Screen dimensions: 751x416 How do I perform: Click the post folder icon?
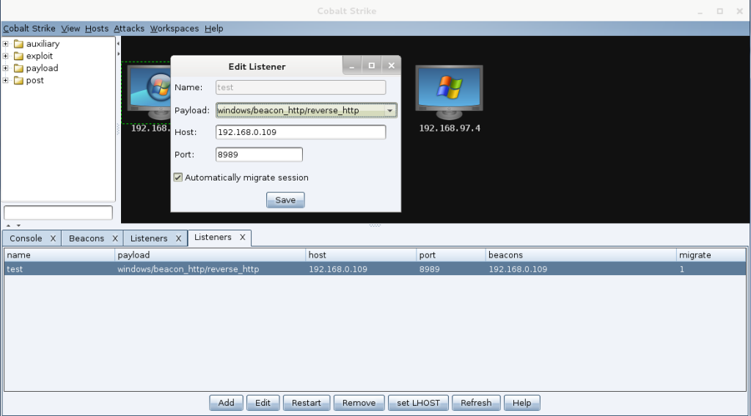(18, 81)
